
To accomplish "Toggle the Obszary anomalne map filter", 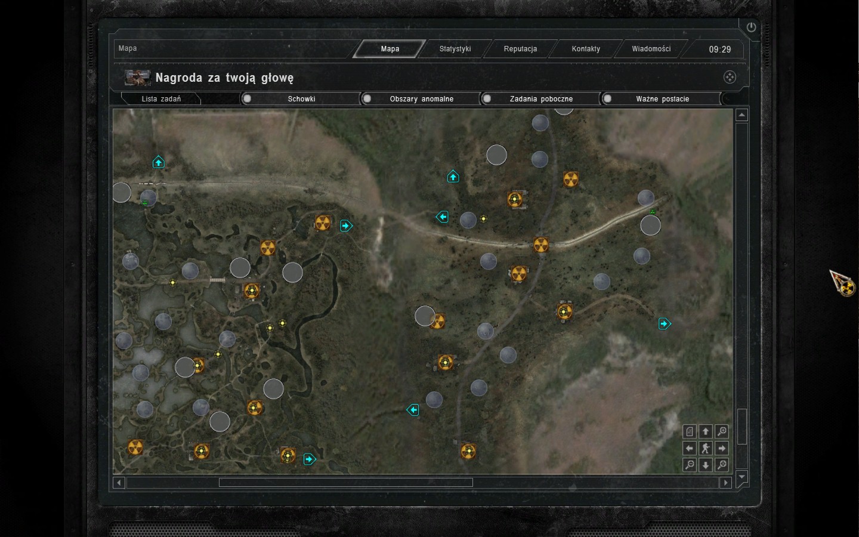I will [421, 98].
